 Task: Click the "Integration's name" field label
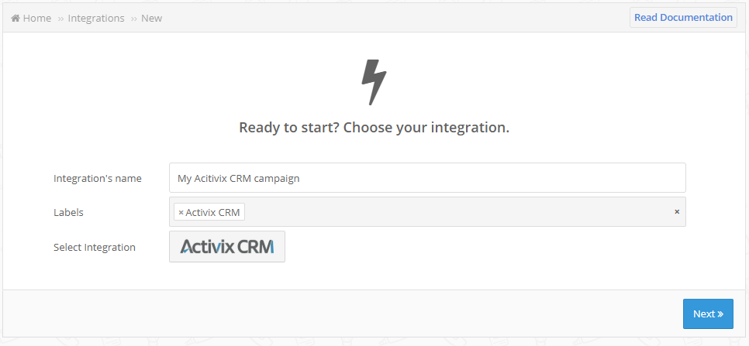pos(98,178)
